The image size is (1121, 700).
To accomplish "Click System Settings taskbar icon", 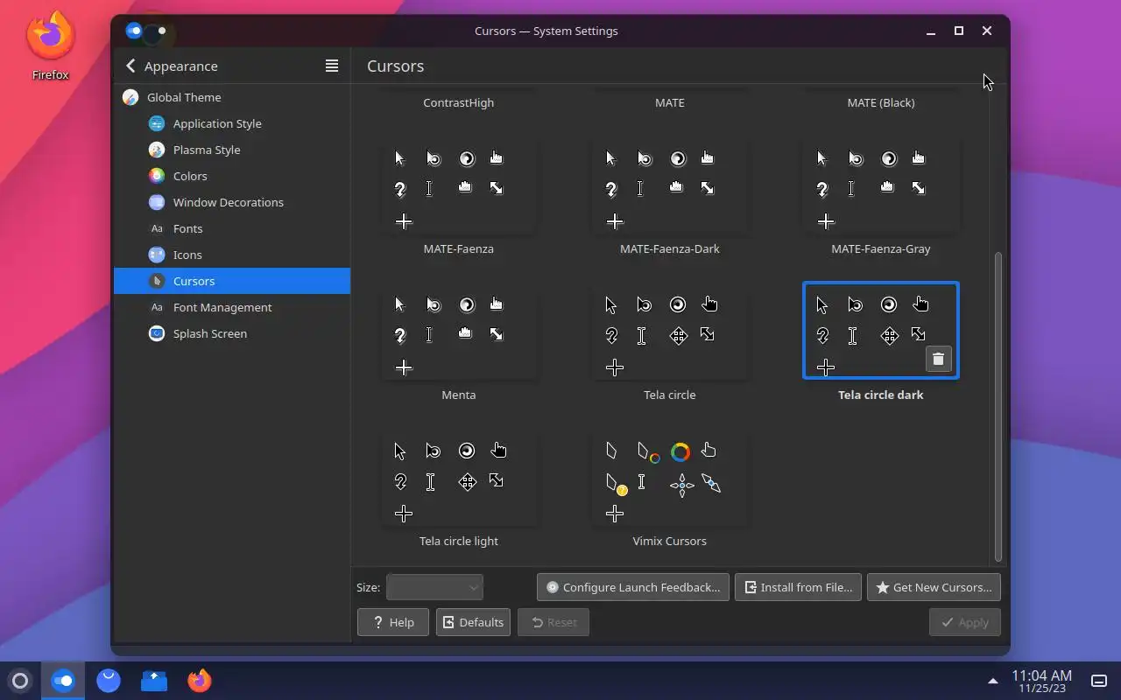I will pyautogui.click(x=63, y=680).
